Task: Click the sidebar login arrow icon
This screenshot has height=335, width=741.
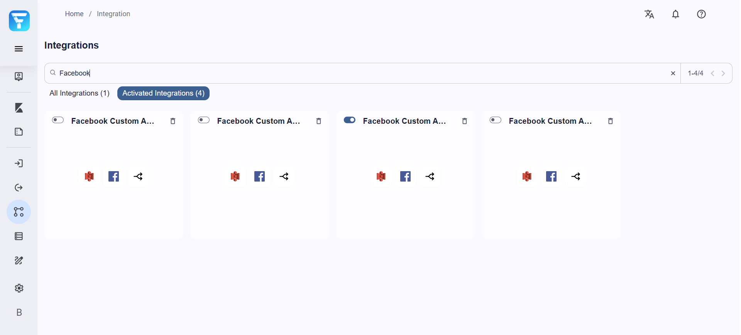Action: 19,163
